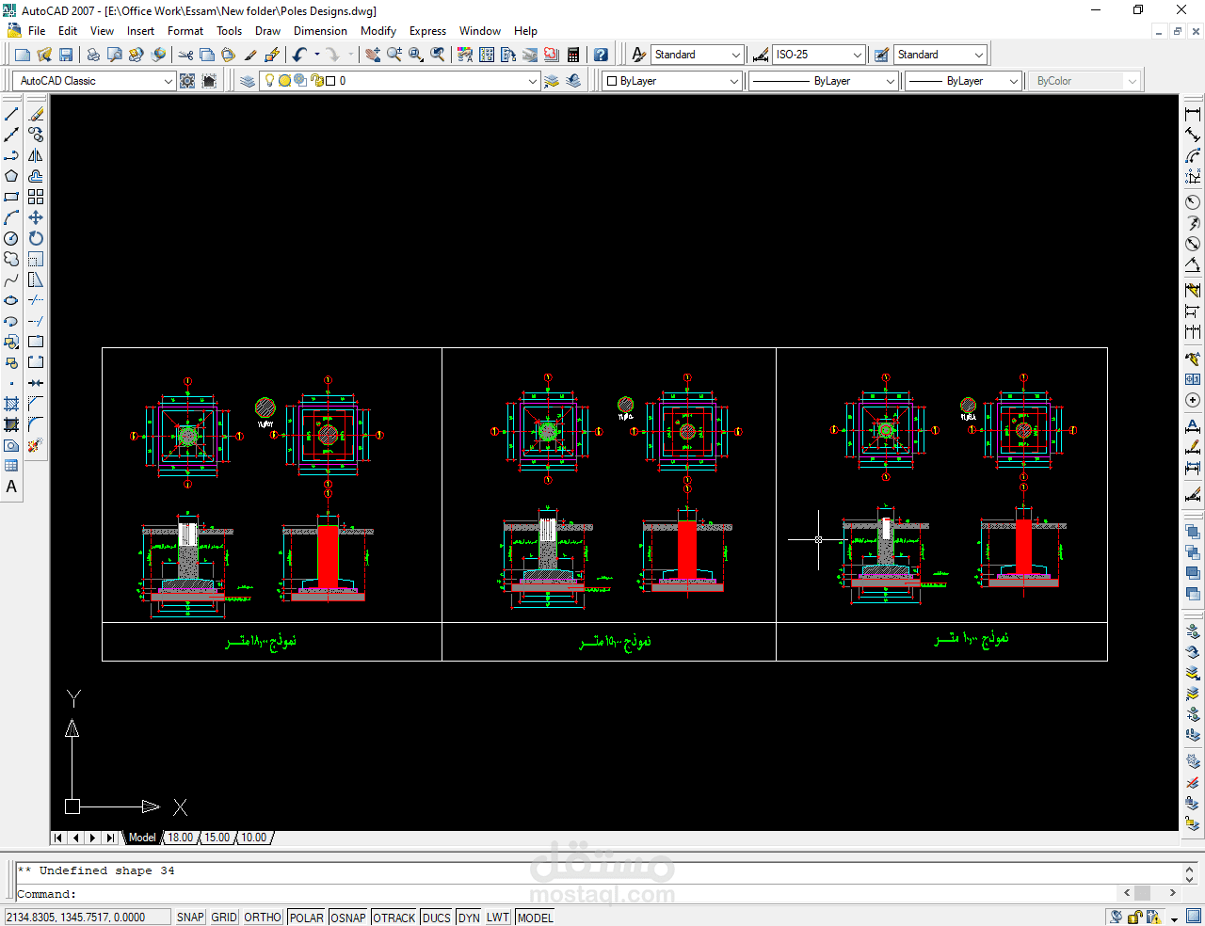Open the ByLayer color dropdown
1205x926 pixels.
pyautogui.click(x=672, y=81)
